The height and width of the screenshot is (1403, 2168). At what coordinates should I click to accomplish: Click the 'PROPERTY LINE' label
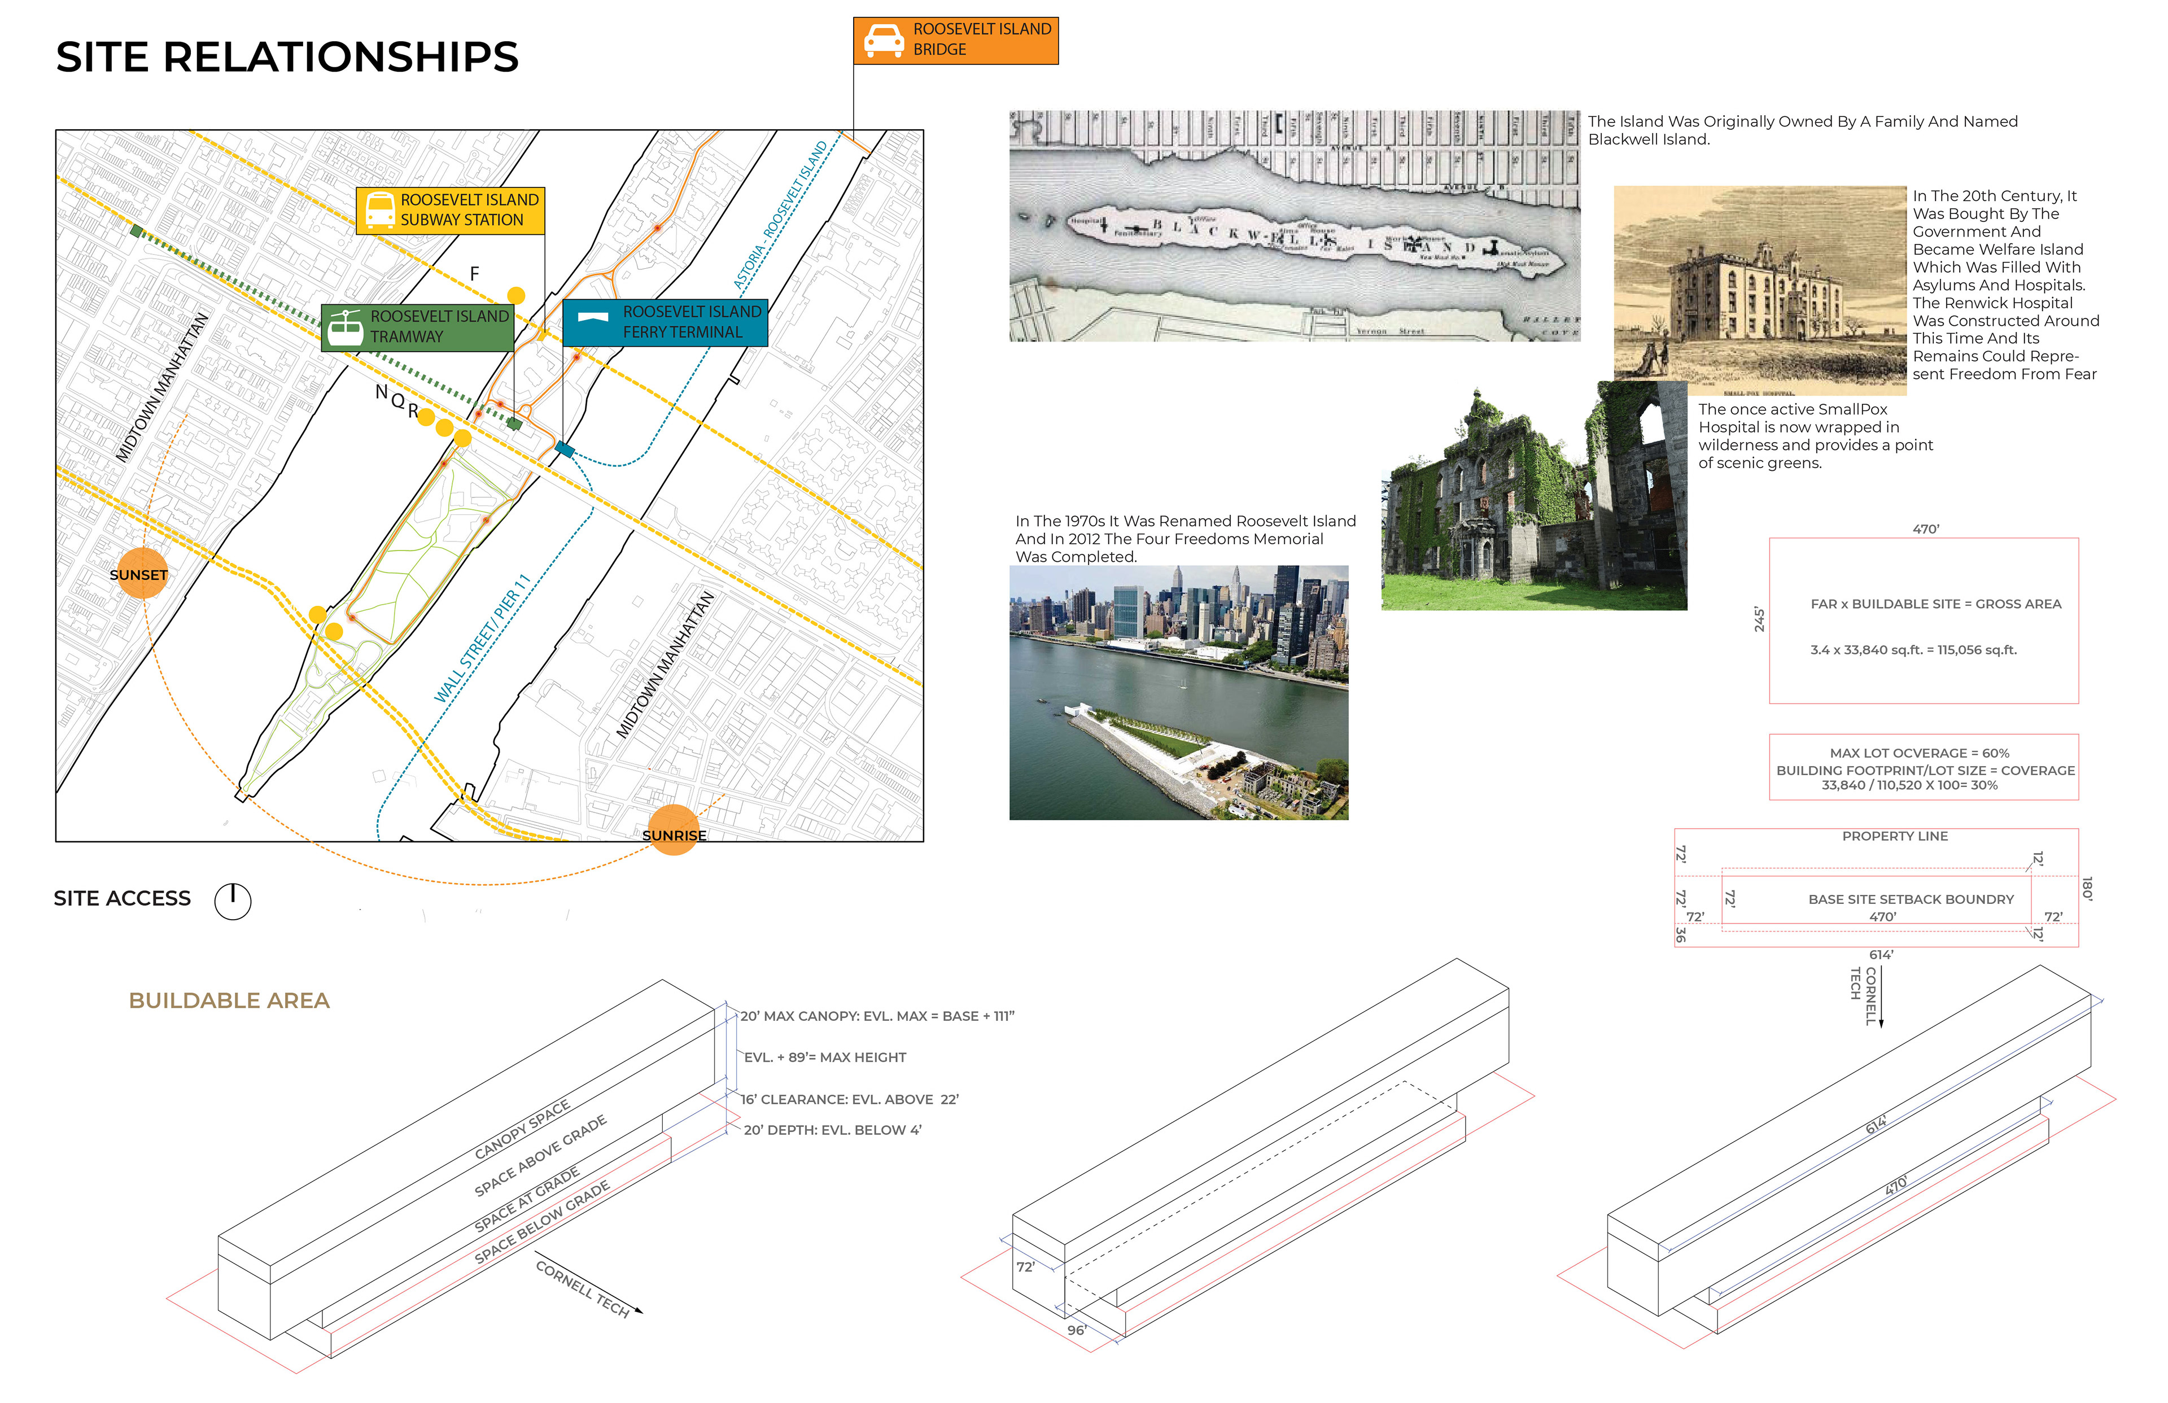coord(1895,836)
